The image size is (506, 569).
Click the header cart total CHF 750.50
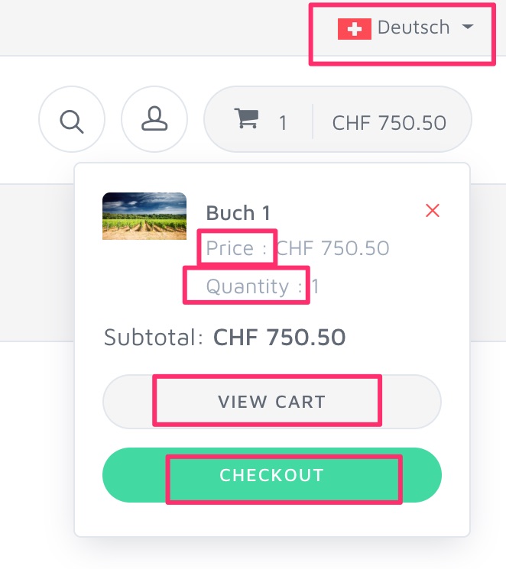[389, 123]
